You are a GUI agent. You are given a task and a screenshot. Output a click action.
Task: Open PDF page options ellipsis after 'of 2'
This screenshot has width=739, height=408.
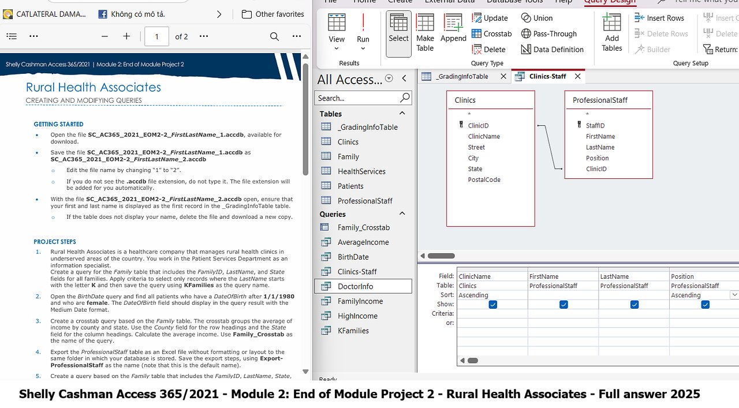tap(204, 36)
